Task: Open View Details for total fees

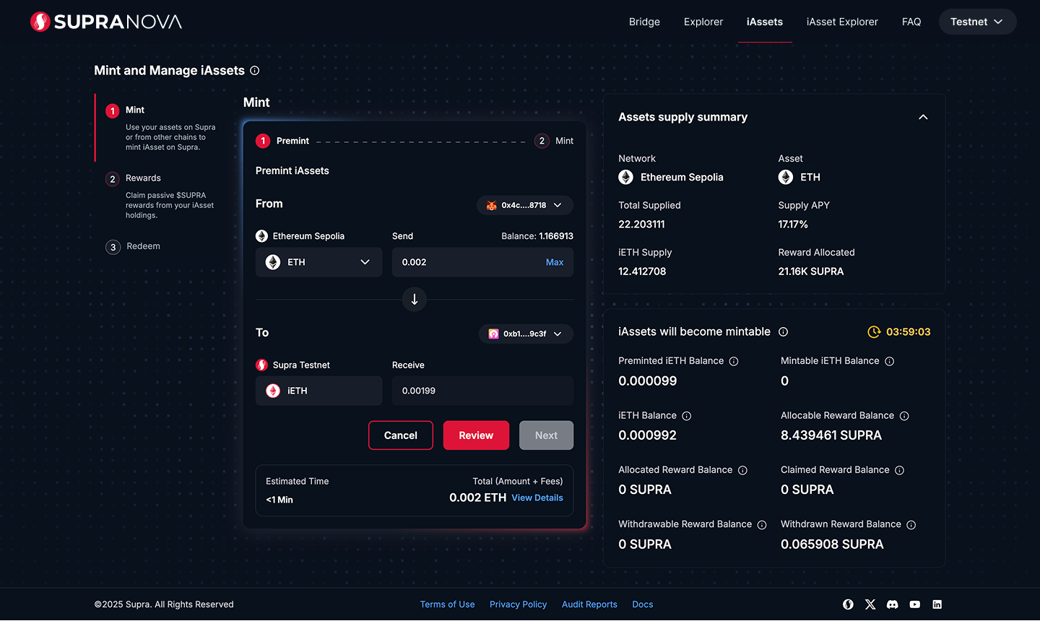Action: click(537, 498)
